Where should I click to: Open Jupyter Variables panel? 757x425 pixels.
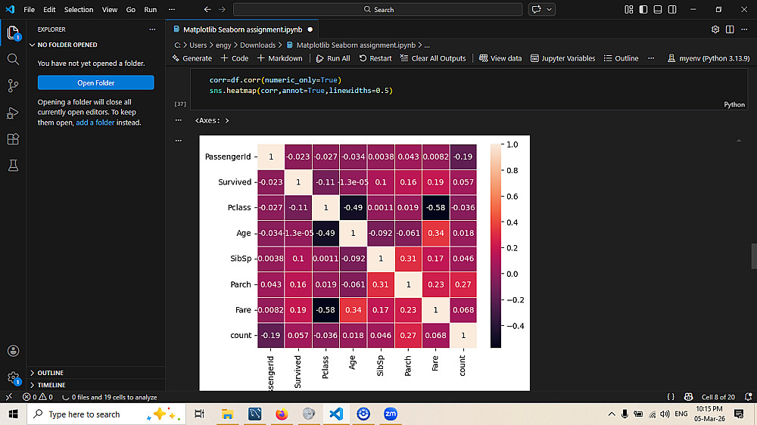tap(562, 58)
